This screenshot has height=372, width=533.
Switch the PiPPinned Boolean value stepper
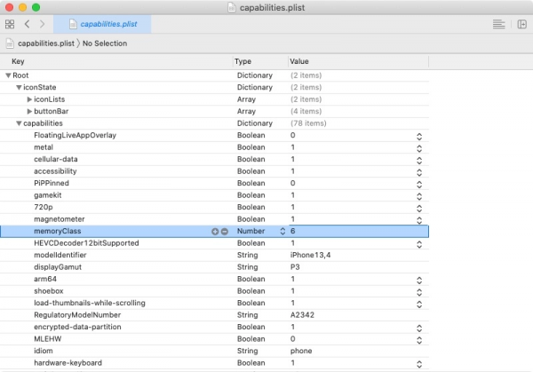(418, 183)
